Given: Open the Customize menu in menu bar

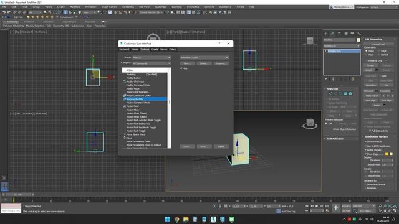Looking at the screenshot, I should [161, 7].
